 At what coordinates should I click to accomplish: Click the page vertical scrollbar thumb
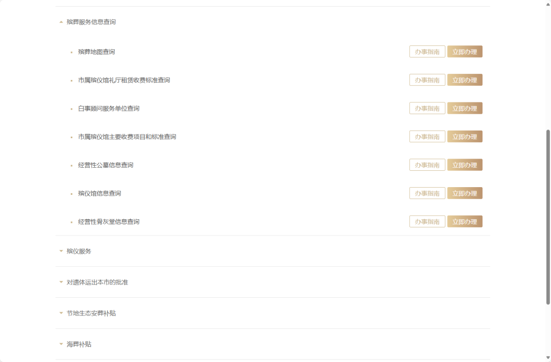(x=548, y=217)
